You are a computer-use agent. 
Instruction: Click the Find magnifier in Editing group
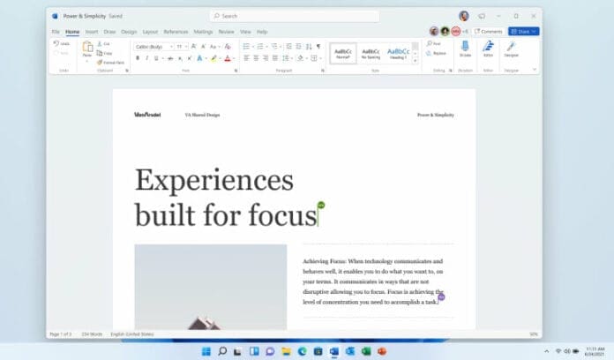pyautogui.click(x=430, y=43)
